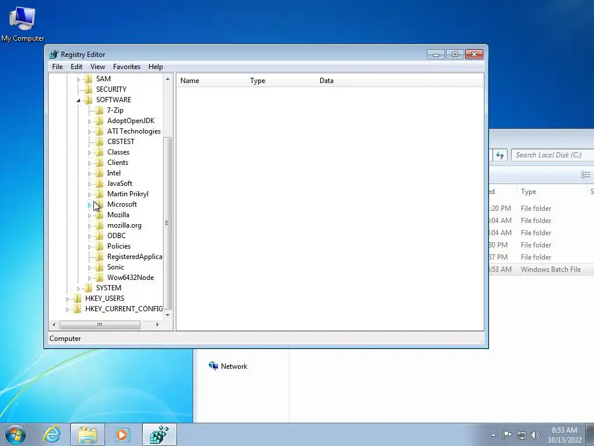Image resolution: width=594 pixels, height=446 pixels.
Task: Select the Mozilla folder icon
Action: tap(99, 215)
